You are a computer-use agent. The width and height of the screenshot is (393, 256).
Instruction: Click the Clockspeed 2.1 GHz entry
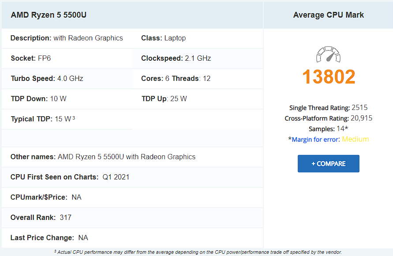pos(176,58)
